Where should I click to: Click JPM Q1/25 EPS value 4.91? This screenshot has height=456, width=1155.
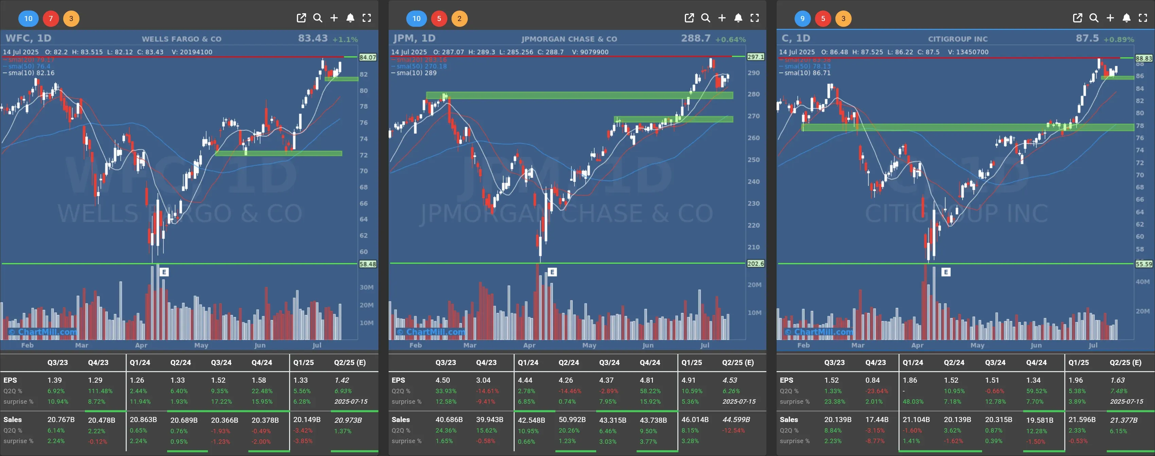point(689,380)
